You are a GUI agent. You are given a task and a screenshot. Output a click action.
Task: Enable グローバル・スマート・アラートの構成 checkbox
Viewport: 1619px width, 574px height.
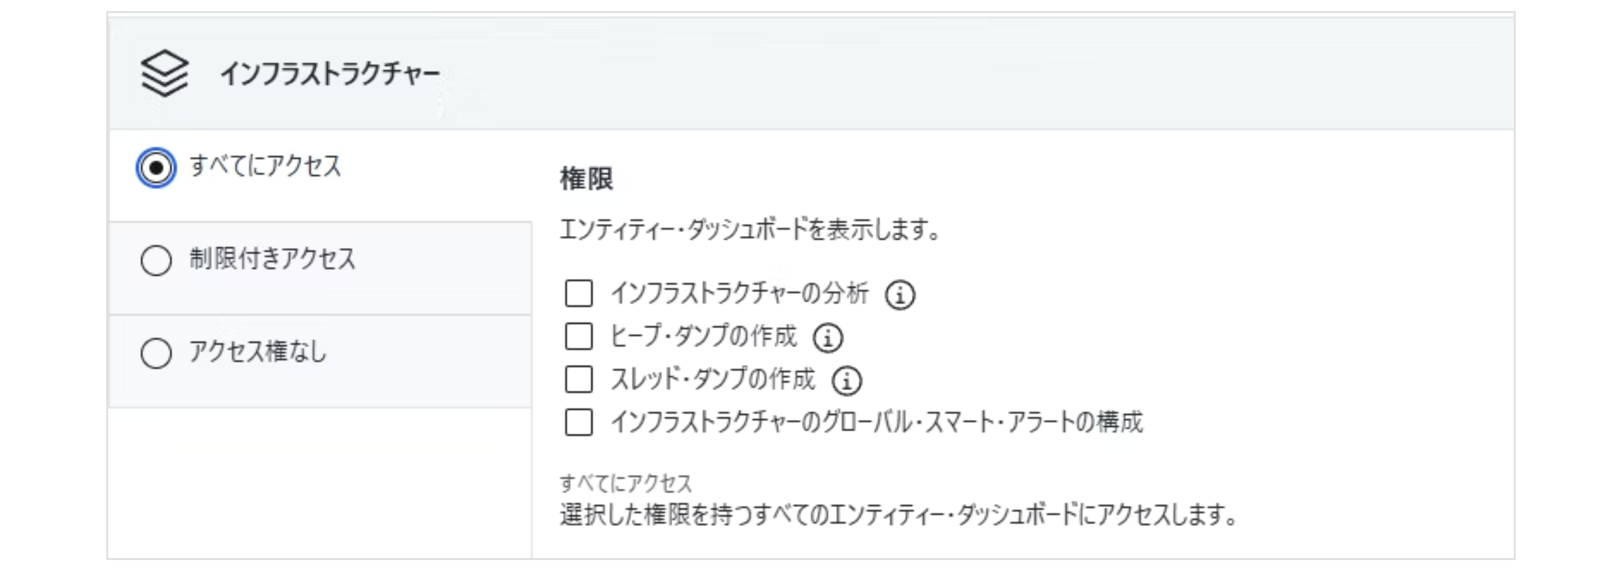[x=578, y=422]
